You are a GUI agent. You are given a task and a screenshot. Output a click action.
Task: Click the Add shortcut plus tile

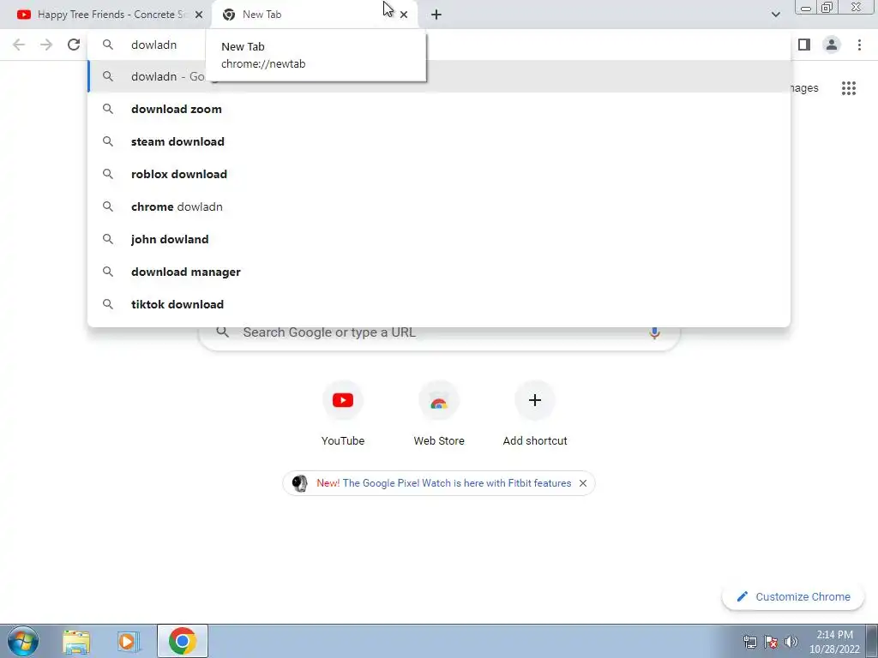click(535, 414)
